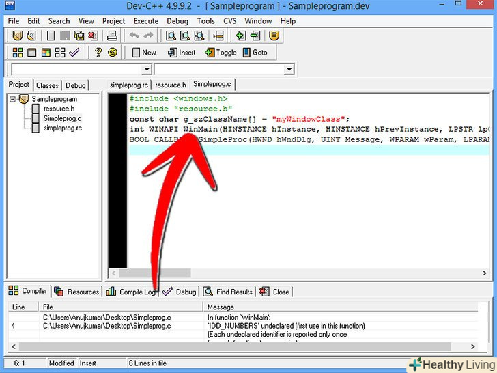Create a new source file via toolbar icon
The height and width of the screenshot is (373, 497).
51,36
